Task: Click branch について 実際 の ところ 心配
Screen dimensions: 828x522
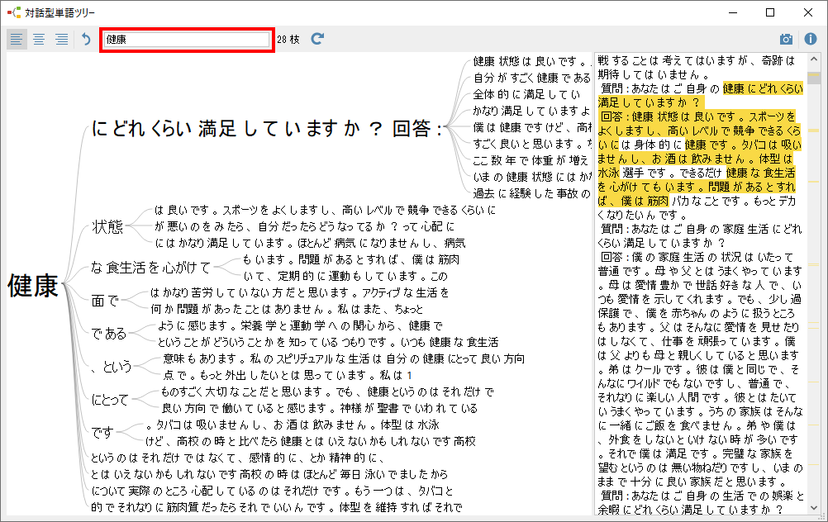Action: (x=272, y=491)
